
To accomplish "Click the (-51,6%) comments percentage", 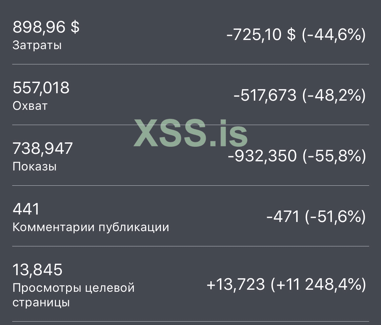I will (x=335, y=217).
